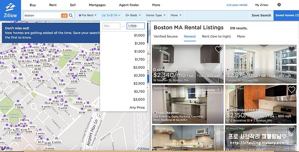Viewport: 299px width, 152px height.
Task: Click the 9 units map marker
Action: (x=63, y=108)
